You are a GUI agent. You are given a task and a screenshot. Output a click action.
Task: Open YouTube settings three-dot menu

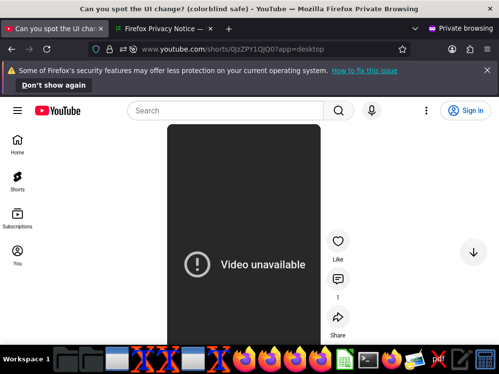coord(426,111)
